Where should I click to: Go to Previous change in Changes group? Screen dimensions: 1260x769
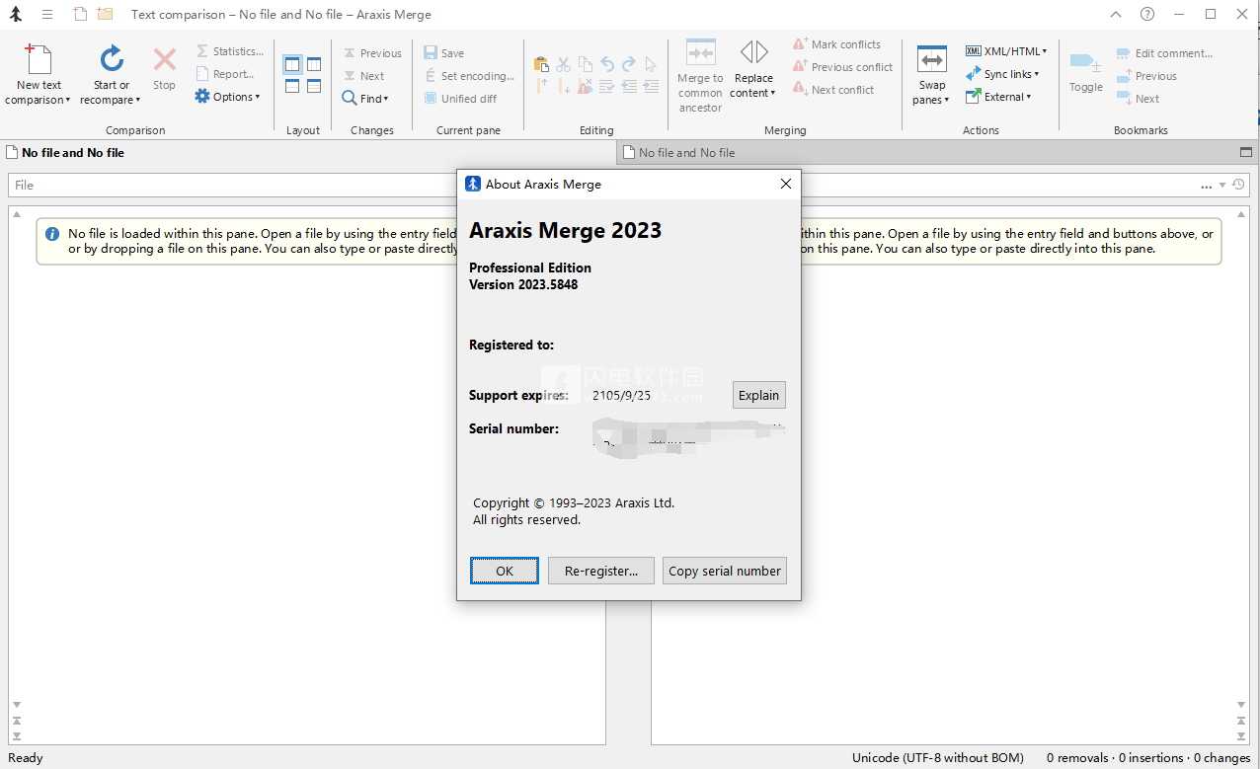click(372, 53)
